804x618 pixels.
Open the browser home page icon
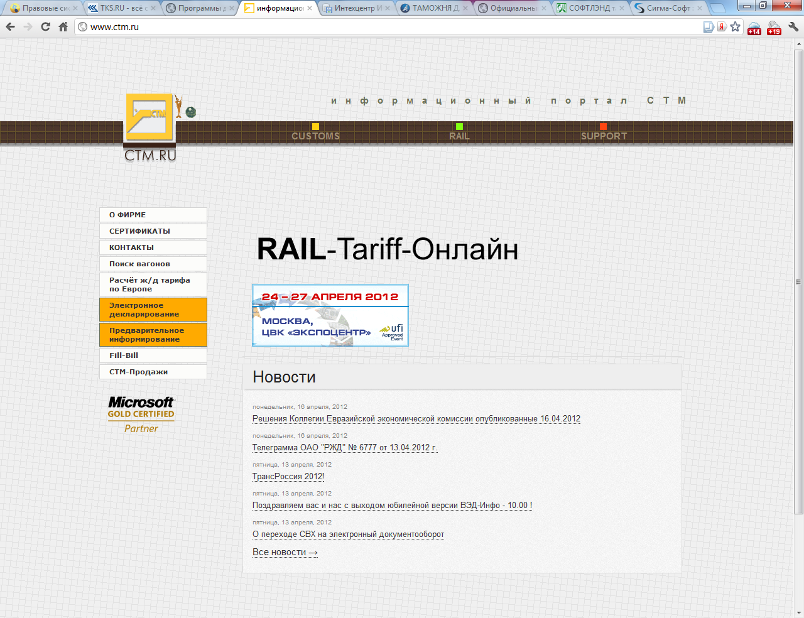[x=63, y=26]
